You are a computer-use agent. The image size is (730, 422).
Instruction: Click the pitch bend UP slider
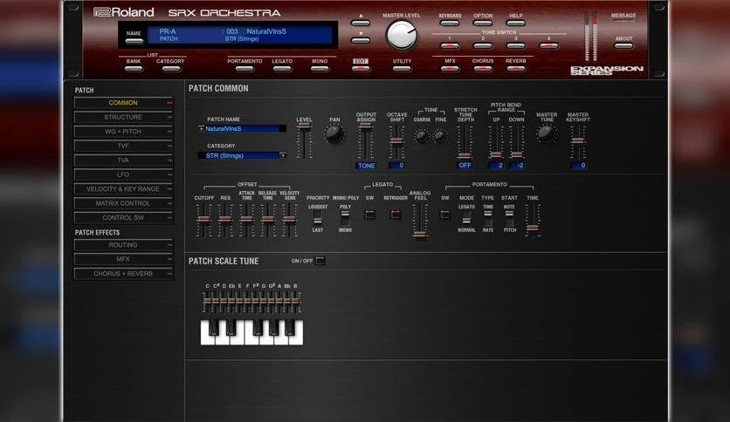point(496,142)
